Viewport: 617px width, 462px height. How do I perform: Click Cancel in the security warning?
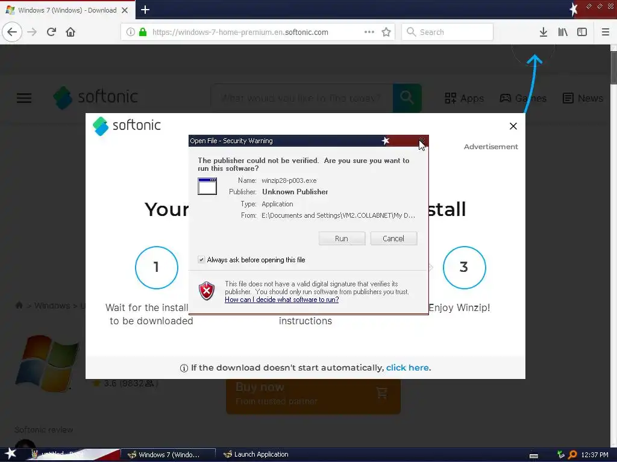(x=393, y=238)
